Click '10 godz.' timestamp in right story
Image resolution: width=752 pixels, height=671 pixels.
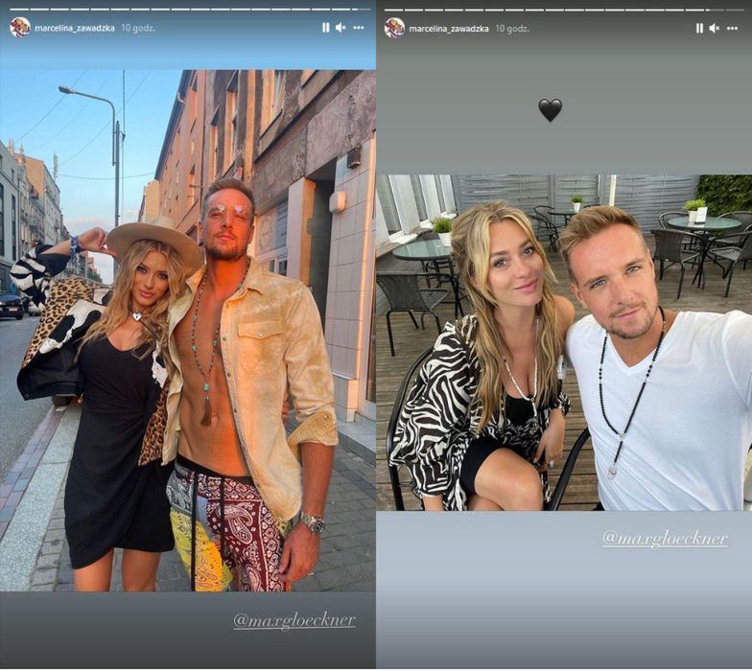(512, 29)
